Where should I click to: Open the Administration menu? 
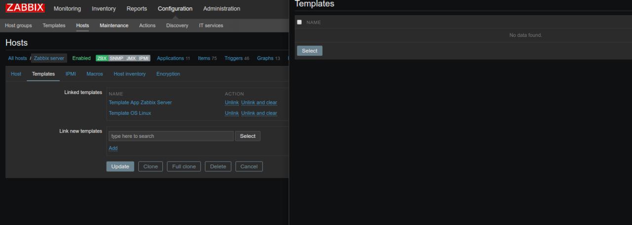point(222,8)
